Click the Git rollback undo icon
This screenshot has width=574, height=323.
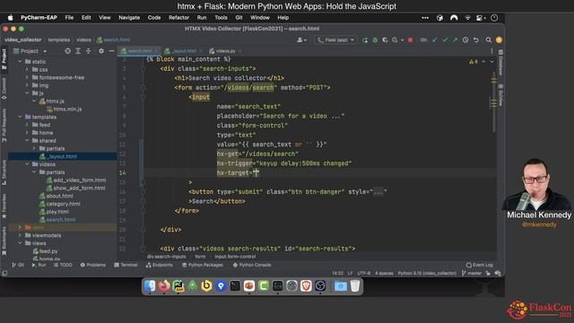pyautogui.click(x=476, y=39)
